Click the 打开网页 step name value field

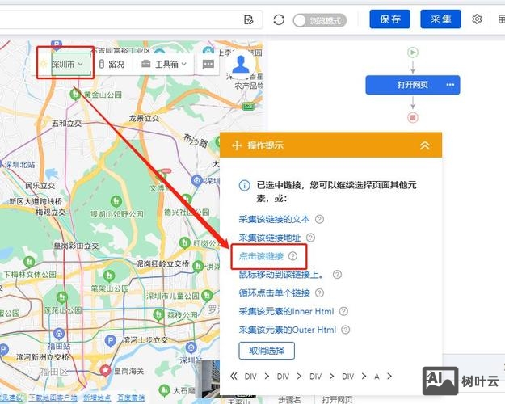tap(337, 400)
